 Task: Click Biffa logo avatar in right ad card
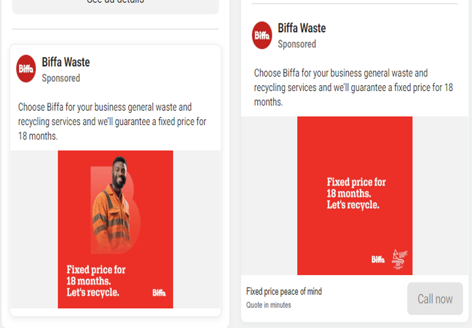262,35
